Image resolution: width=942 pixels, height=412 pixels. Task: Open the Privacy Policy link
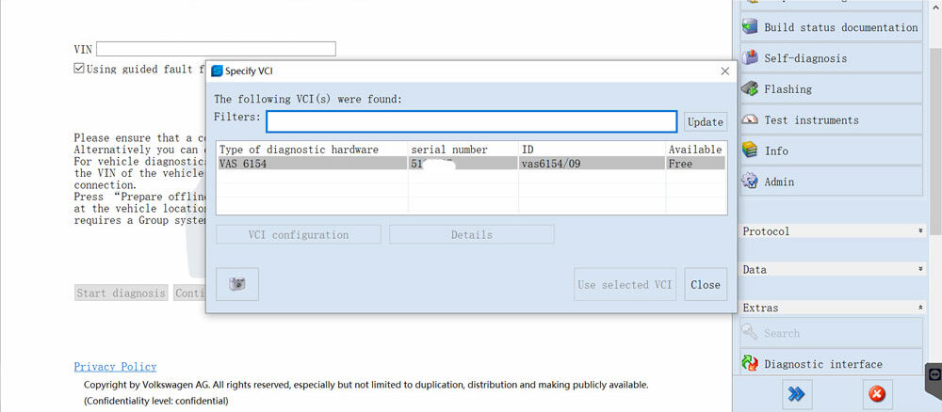[115, 367]
